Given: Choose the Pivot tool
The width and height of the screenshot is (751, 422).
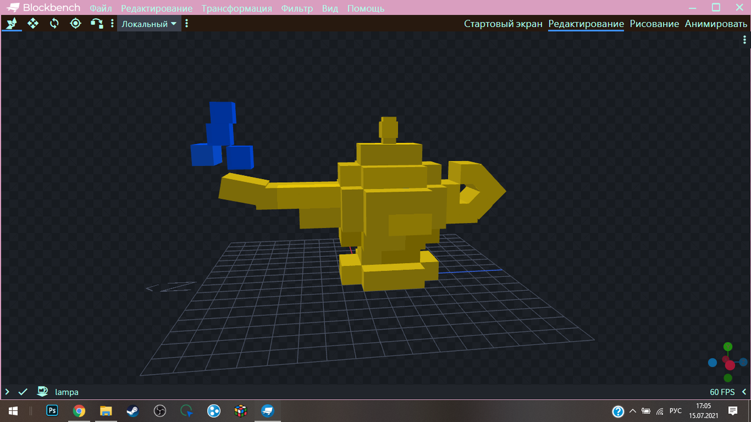Looking at the screenshot, I should [x=75, y=23].
